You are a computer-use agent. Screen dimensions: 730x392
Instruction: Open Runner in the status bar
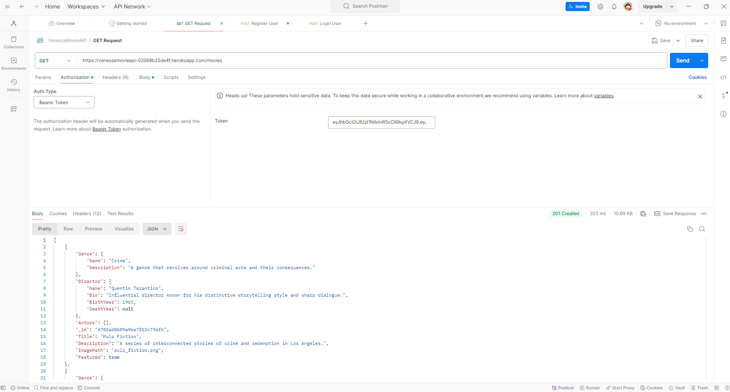[x=590, y=388]
